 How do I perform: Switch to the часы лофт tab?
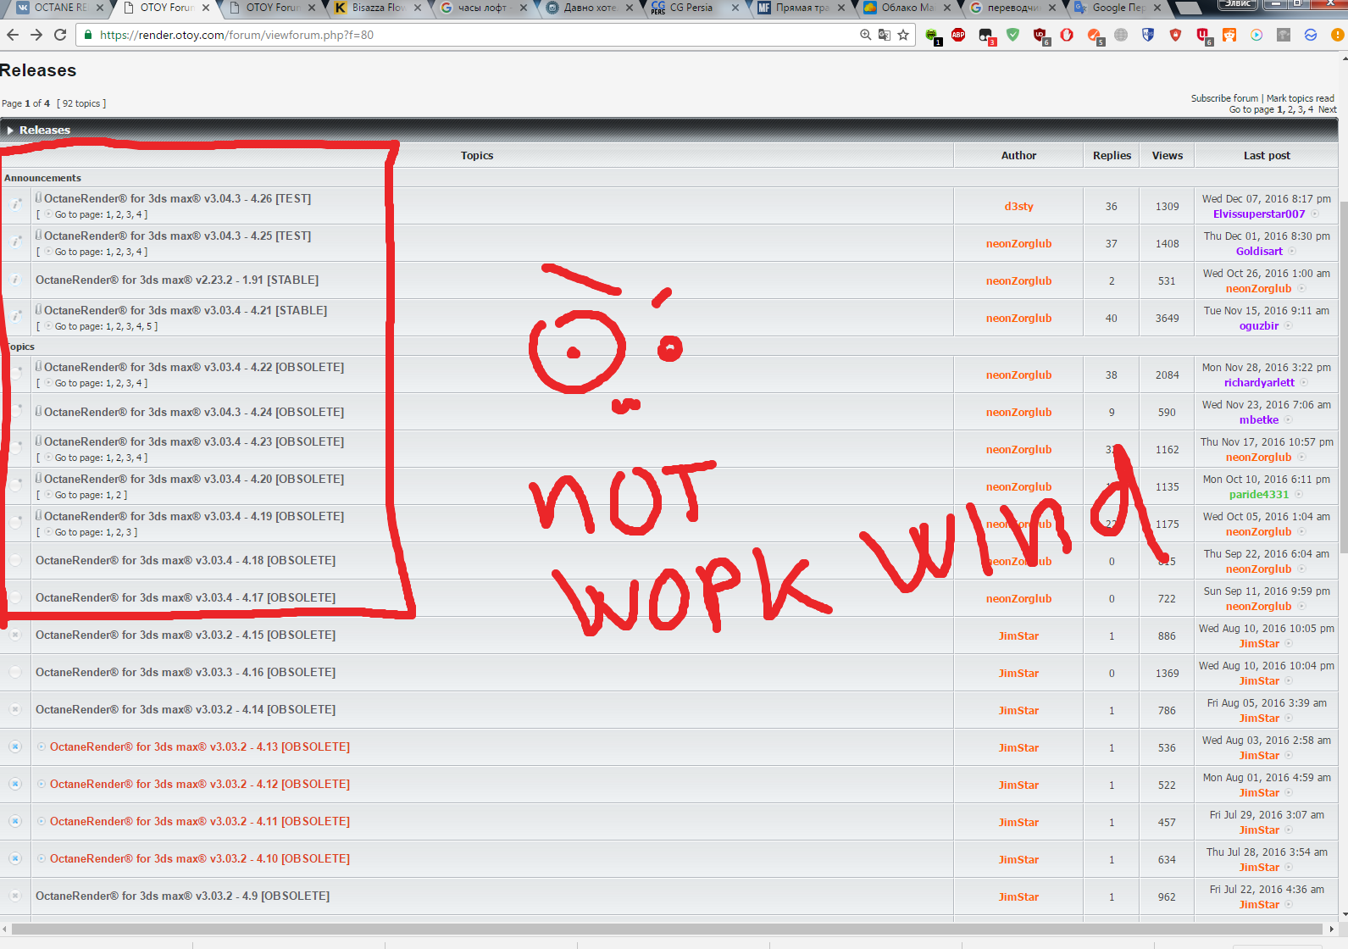click(483, 8)
